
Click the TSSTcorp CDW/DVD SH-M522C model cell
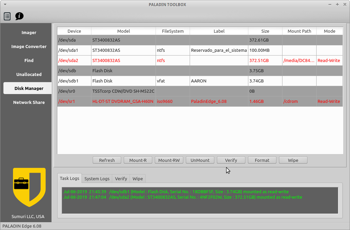(x=123, y=91)
